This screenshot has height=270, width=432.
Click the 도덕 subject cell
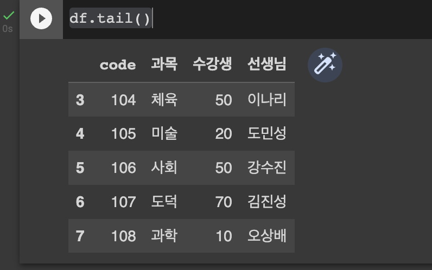tap(164, 202)
